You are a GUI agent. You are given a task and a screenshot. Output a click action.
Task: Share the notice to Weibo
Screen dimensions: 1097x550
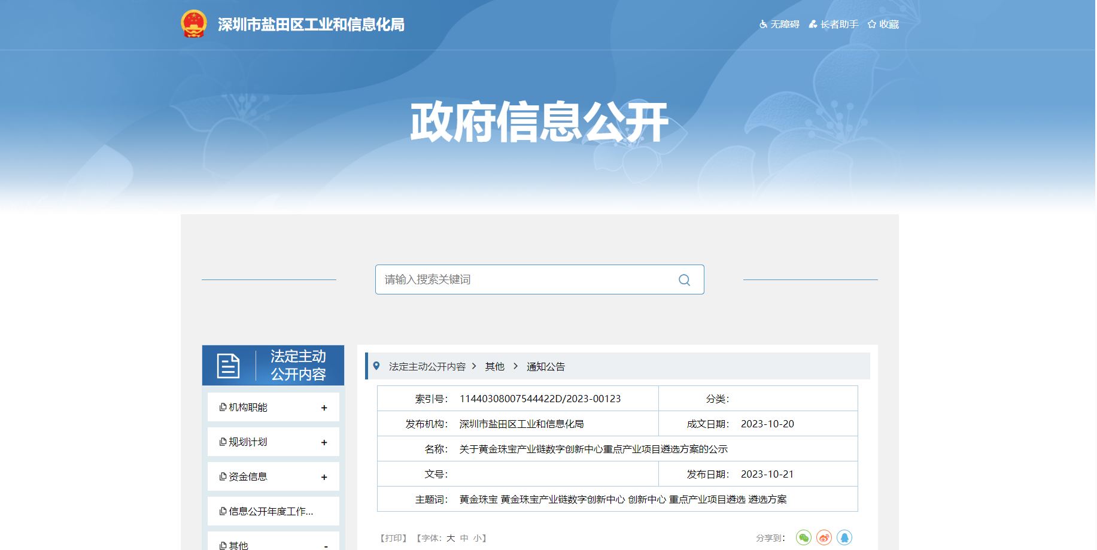[x=824, y=537]
